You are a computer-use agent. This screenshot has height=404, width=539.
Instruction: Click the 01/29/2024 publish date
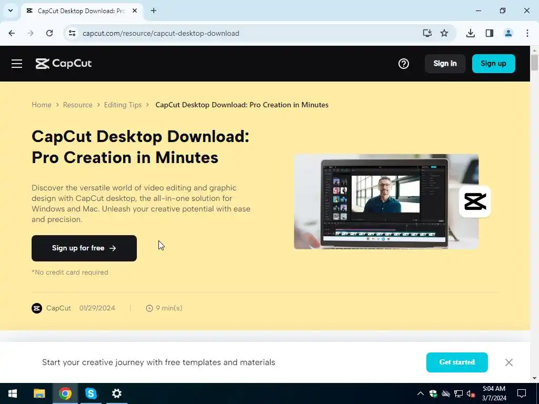tap(97, 308)
